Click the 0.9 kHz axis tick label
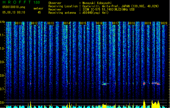This screenshot has width=170, height=108. (x=2, y=62)
